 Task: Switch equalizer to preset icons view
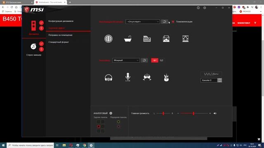pyautogui.click(x=155, y=60)
